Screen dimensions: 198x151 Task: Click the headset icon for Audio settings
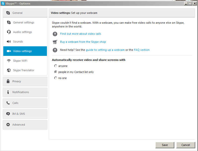coord(9,32)
